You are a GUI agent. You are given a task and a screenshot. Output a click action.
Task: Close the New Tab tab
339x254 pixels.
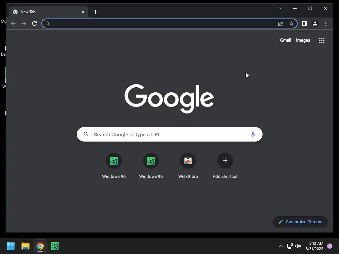click(x=82, y=12)
